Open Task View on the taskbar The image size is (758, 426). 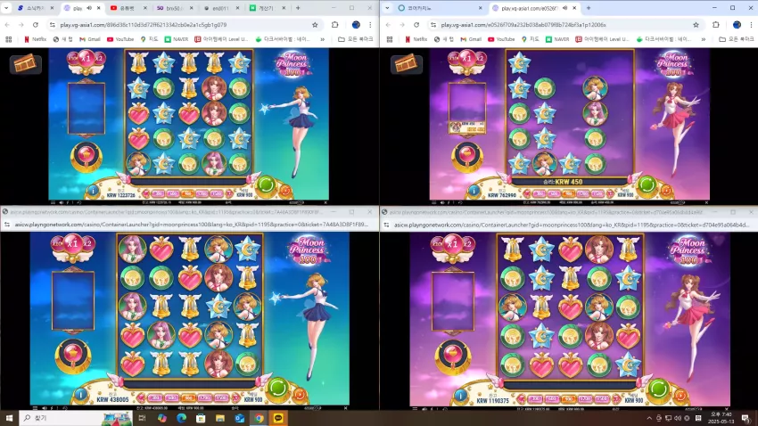[142, 418]
